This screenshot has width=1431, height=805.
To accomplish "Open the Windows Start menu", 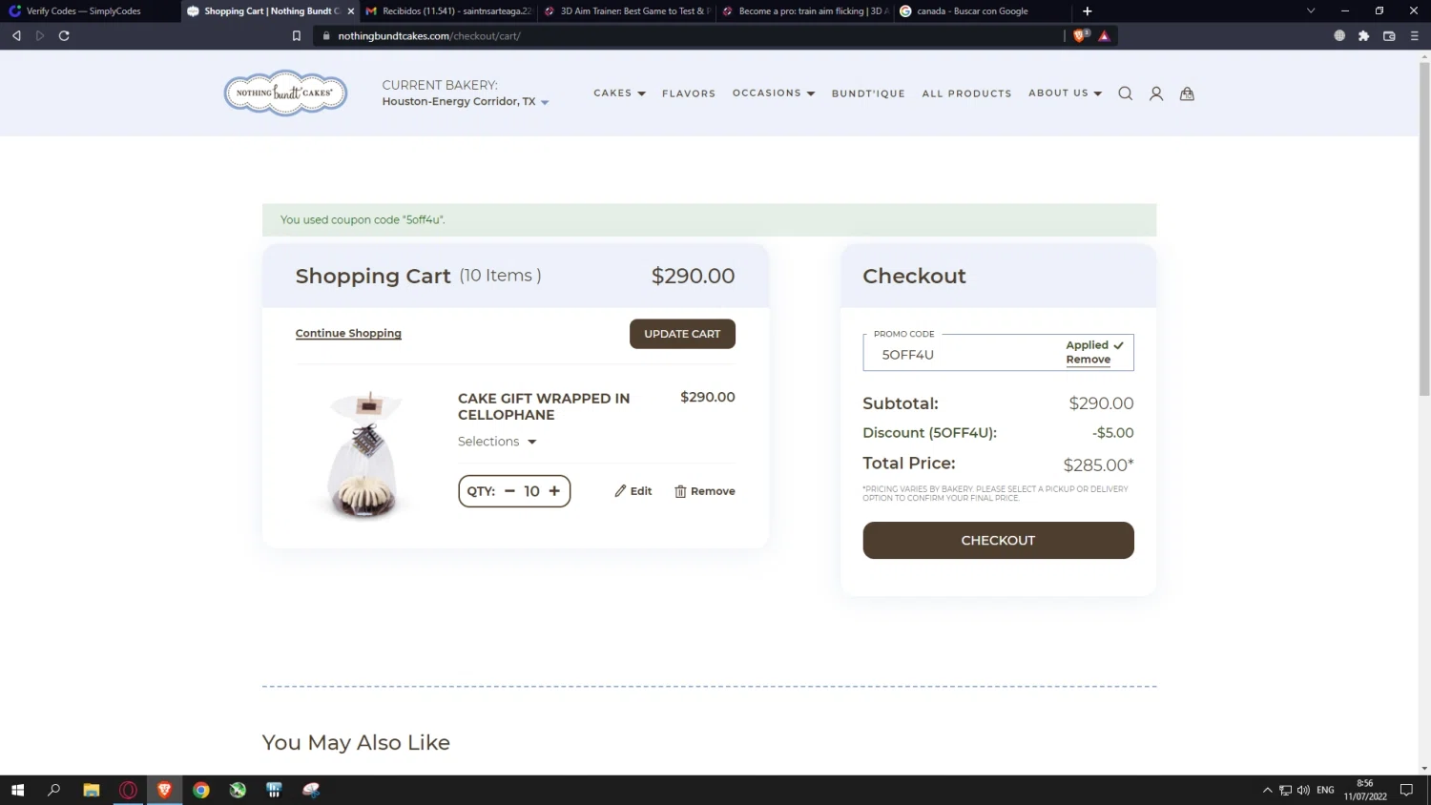I will coord(17,790).
